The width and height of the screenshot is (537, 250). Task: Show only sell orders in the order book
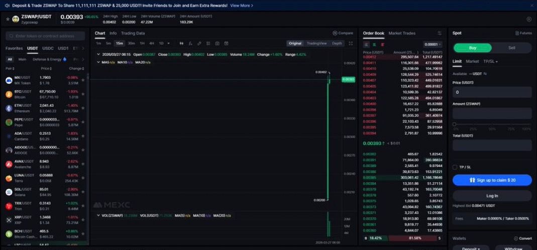[374, 45]
